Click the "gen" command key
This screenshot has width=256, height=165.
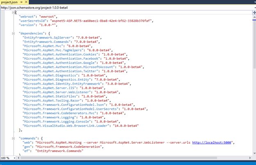[27, 147]
